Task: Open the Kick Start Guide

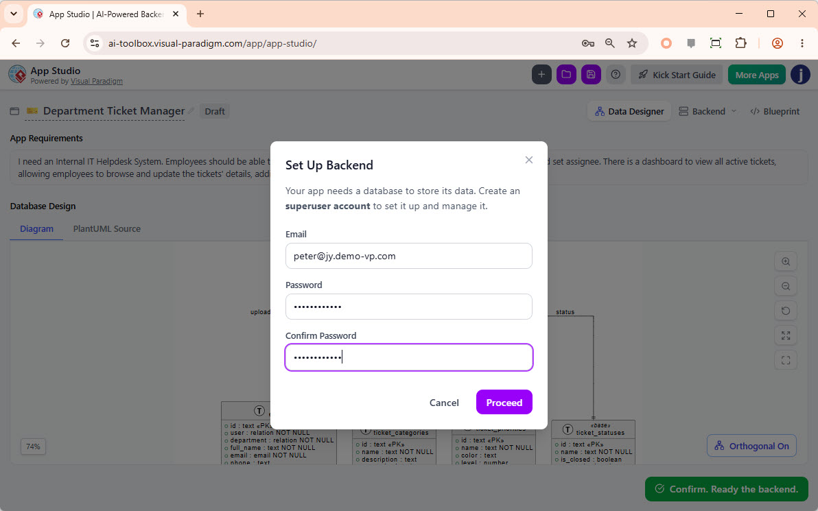Action: pos(677,75)
